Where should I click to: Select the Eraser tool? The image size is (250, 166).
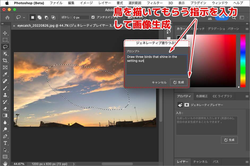coord(5,109)
